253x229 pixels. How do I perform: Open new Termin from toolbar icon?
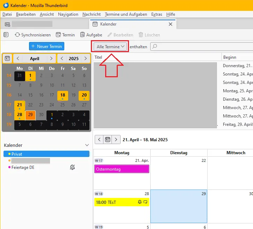coord(58,35)
